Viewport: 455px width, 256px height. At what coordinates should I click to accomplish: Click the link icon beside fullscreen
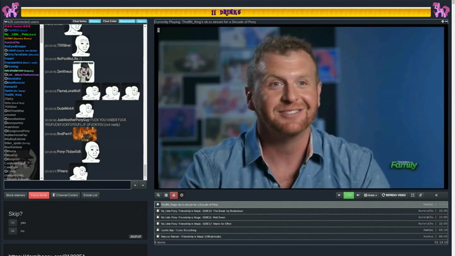[421, 195]
